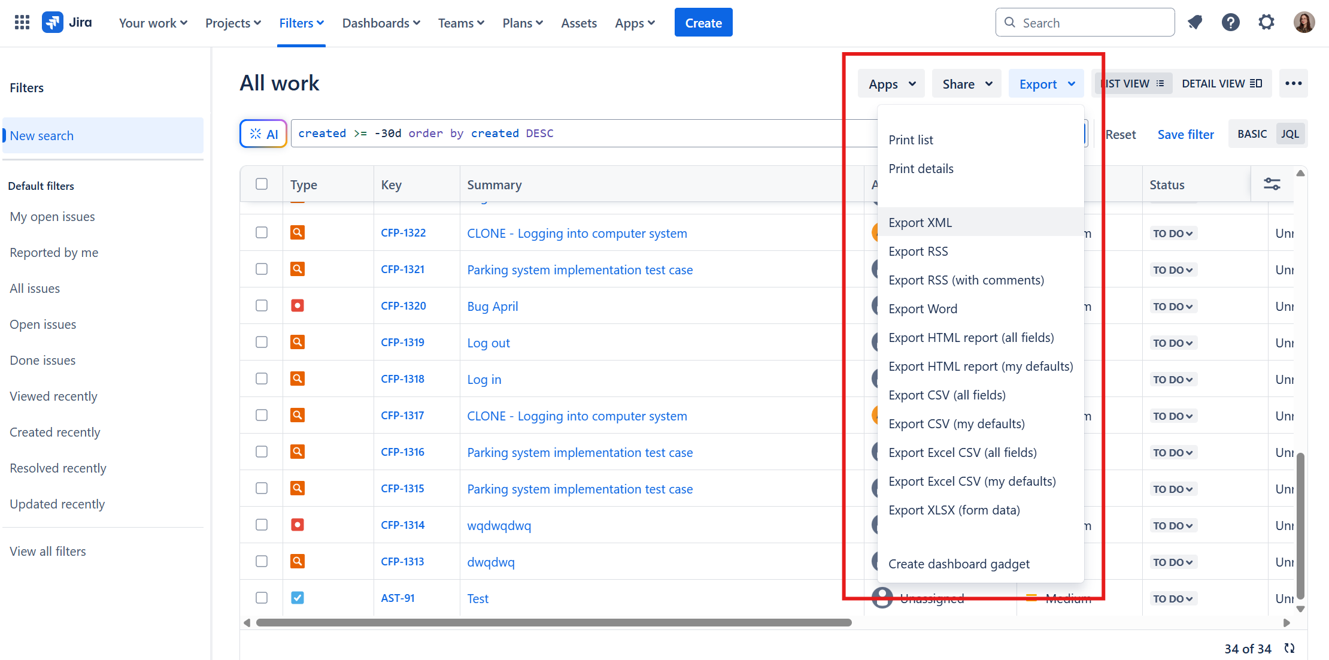The image size is (1329, 660).
Task: Switch query mode to JQL
Action: point(1290,134)
